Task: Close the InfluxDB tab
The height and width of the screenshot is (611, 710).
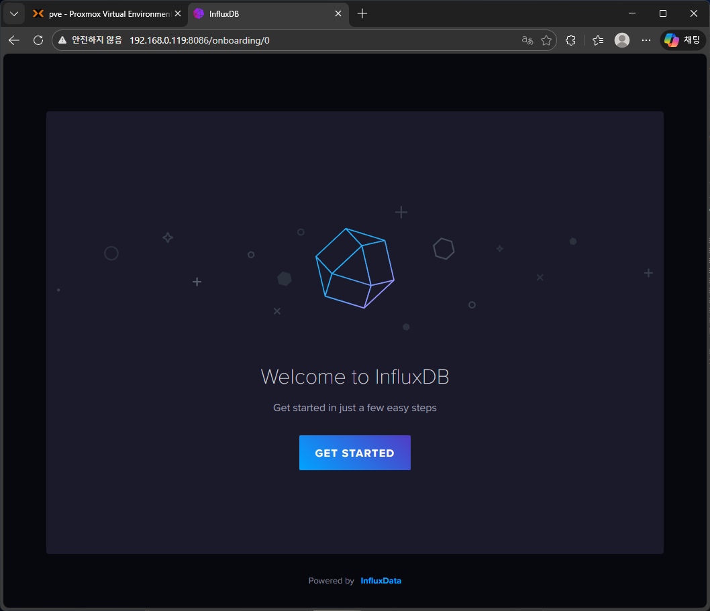Action: pyautogui.click(x=338, y=13)
